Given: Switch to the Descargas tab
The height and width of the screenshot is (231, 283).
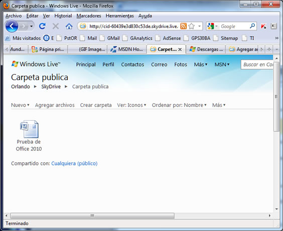Looking at the screenshot, I should pyautogui.click(x=206, y=49).
